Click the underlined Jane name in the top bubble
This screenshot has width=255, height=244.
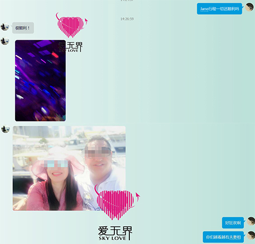pyautogui.click(x=204, y=9)
